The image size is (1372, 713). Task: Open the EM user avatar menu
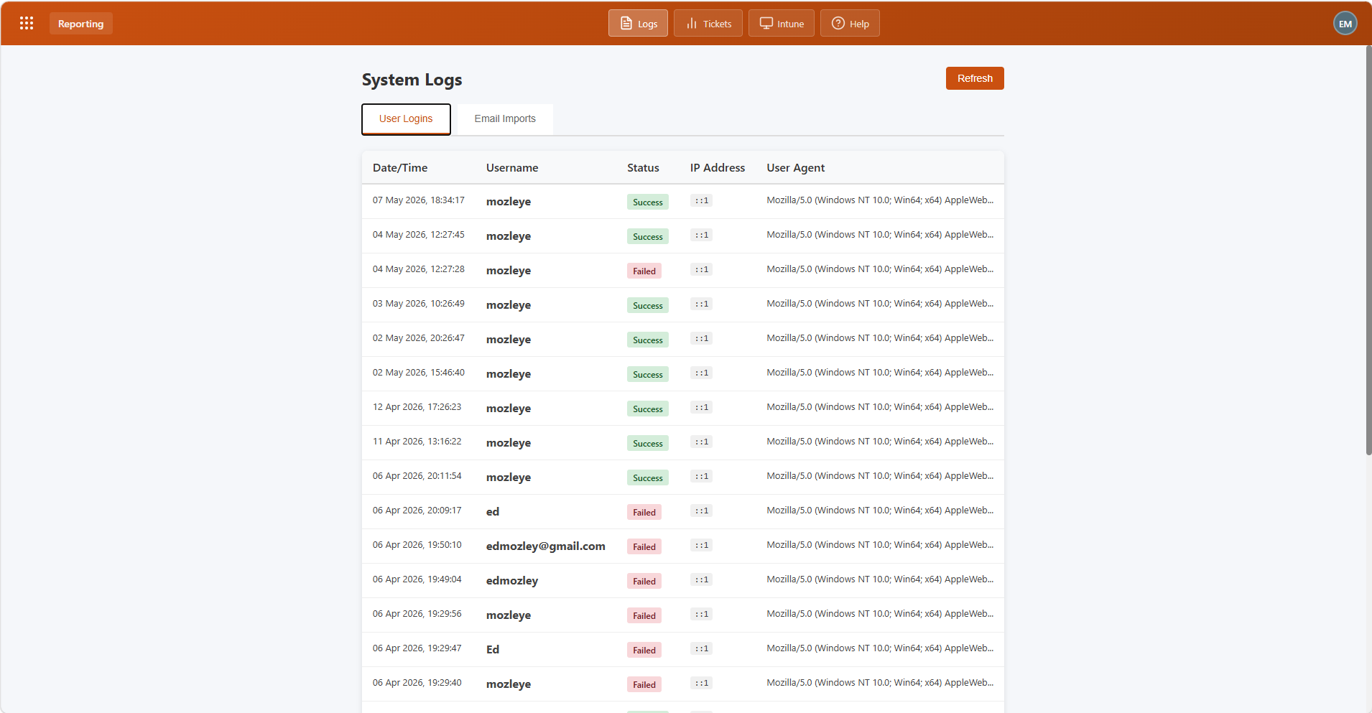[x=1345, y=24]
